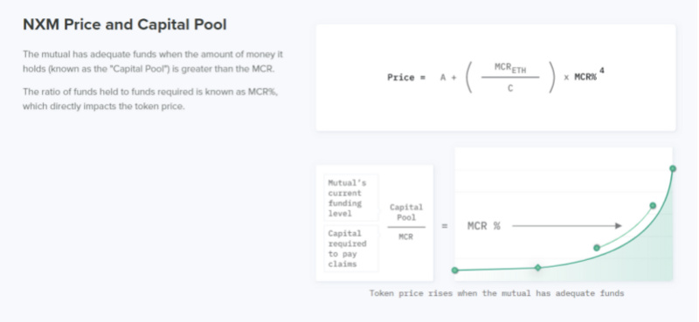This screenshot has height=322, width=699.
Task: Click the caption "Token price rises when the mutual has adequate funds"
Action: [496, 293]
